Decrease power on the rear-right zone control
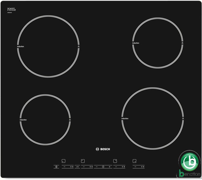Image resolution: width=202 pixels, height=180 pixels. (x=116, y=166)
